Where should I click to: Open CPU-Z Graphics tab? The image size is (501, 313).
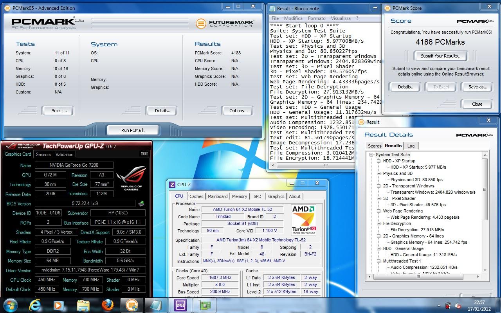click(276, 196)
